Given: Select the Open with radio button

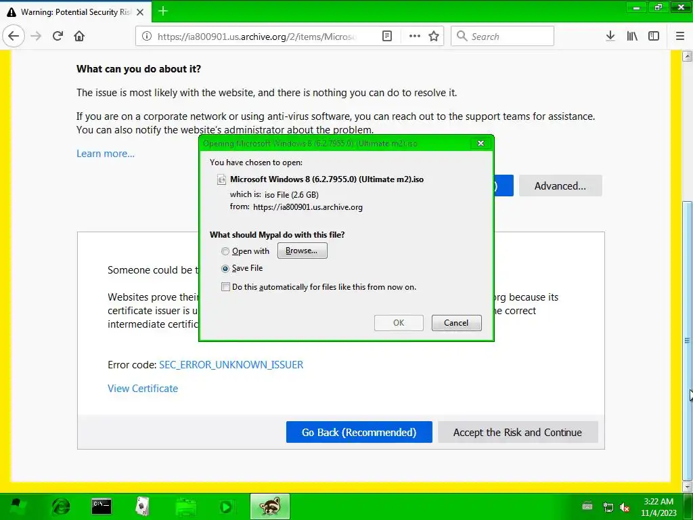Looking at the screenshot, I should [225, 251].
